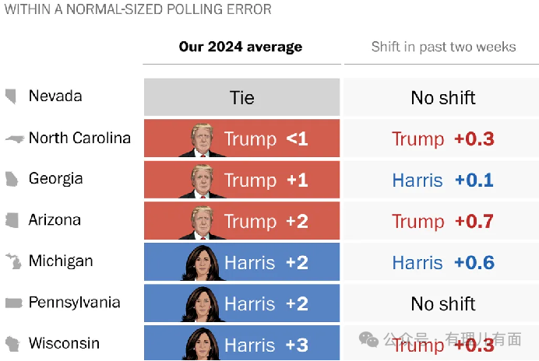Click the gray Nevada "Tie" cell
539x361 pixels.
coord(241,98)
